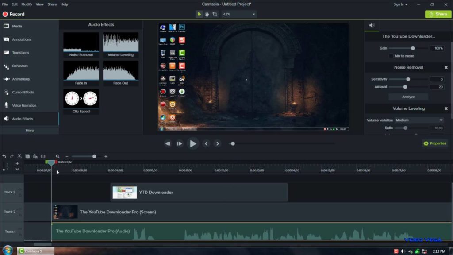Select the Crop tool in canvas toolbar

click(x=215, y=14)
